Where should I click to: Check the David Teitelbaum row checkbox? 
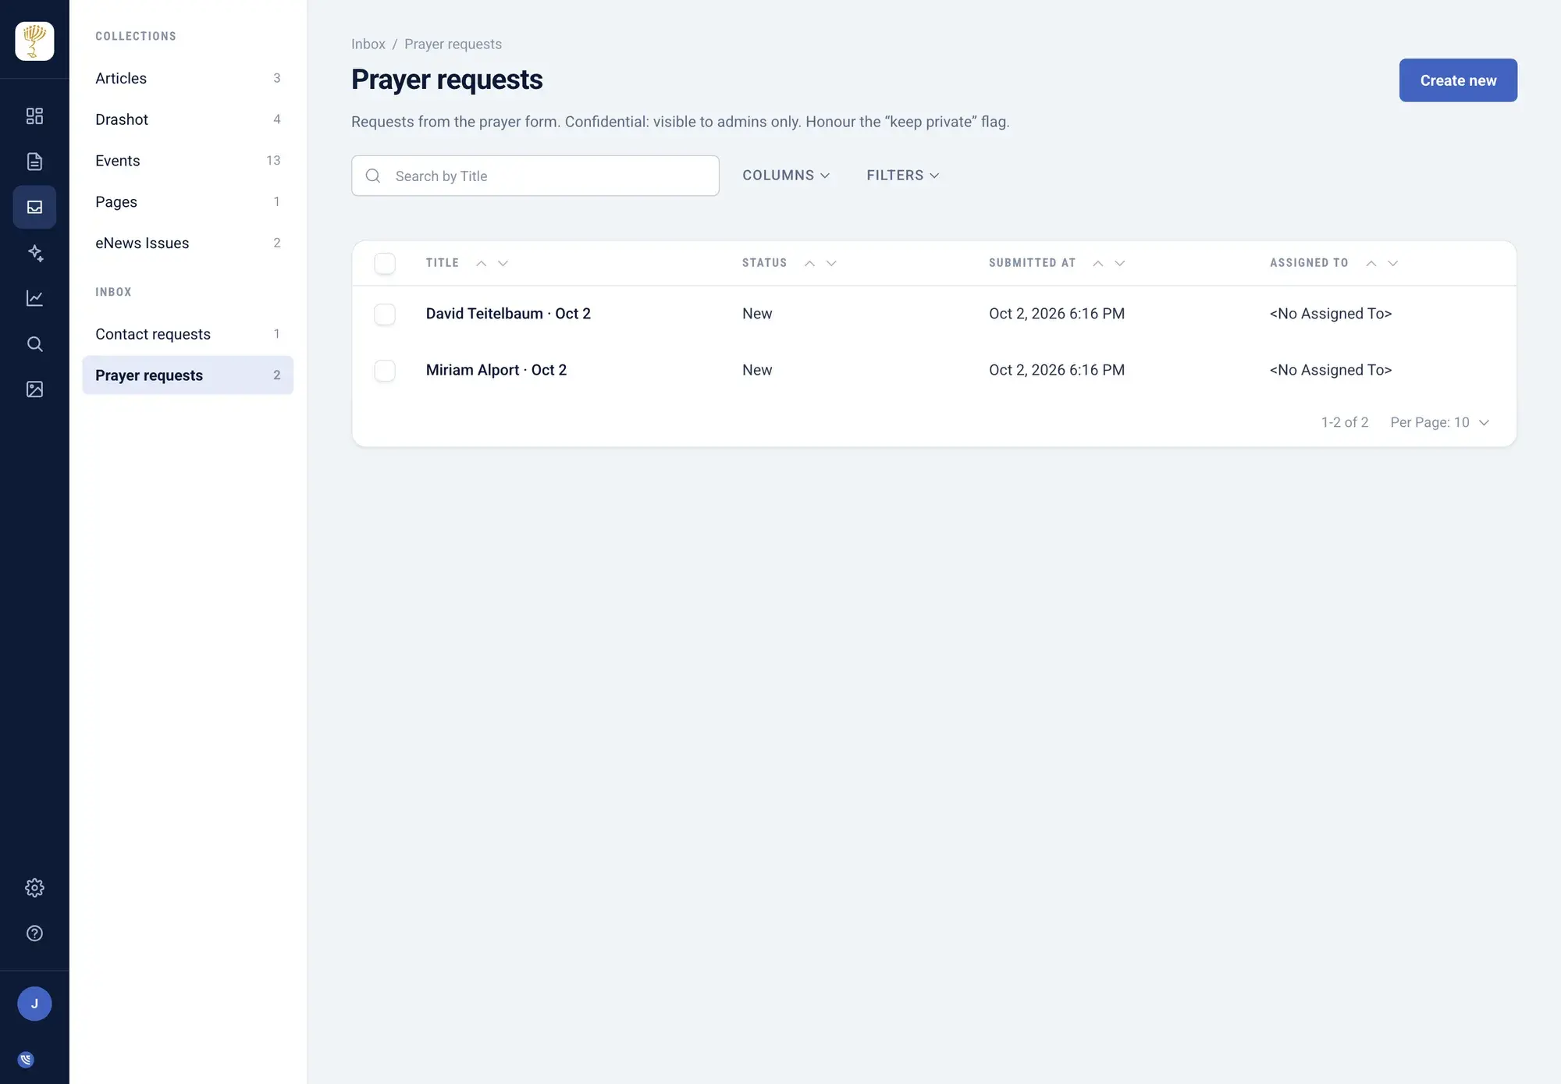click(385, 314)
